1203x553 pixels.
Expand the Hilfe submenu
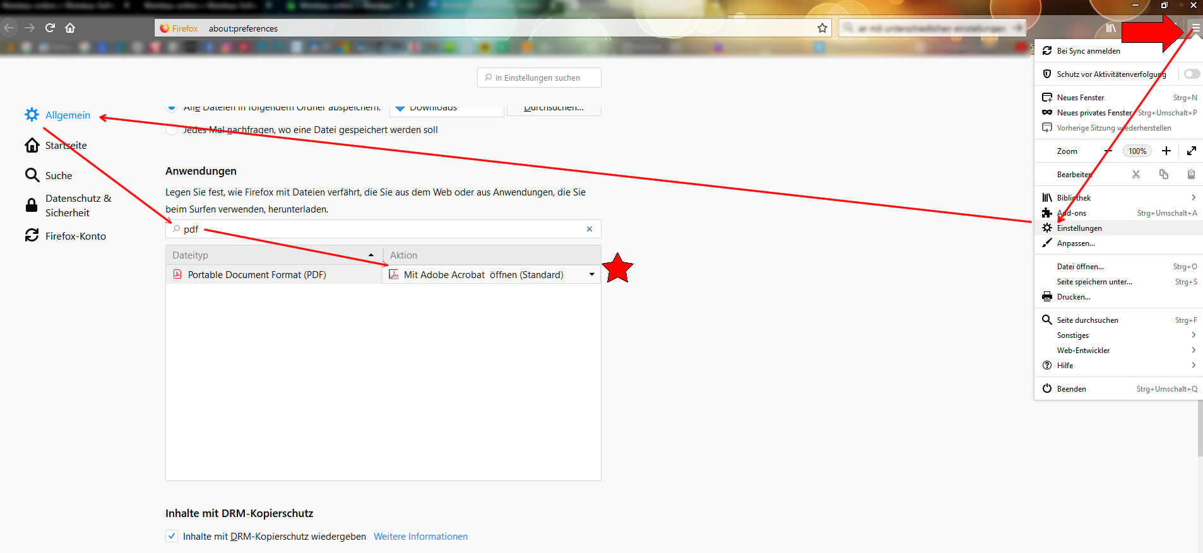click(x=1193, y=365)
